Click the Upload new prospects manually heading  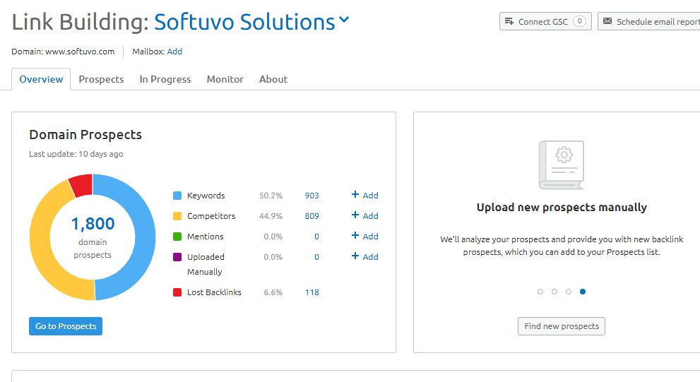[x=562, y=208]
